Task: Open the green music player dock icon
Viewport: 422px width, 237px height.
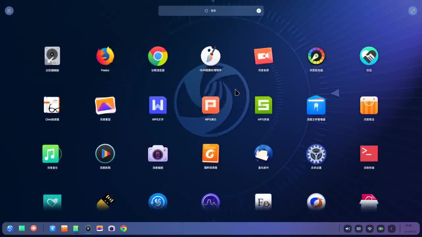Action: coord(76,228)
